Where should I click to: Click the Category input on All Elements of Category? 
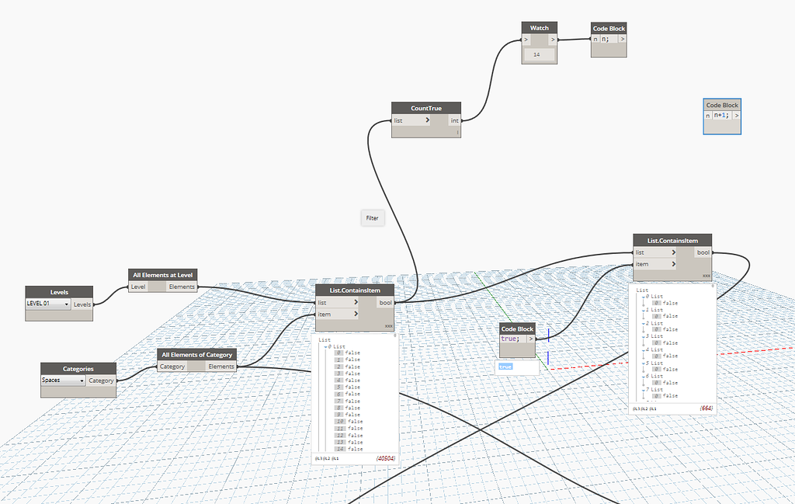point(172,366)
